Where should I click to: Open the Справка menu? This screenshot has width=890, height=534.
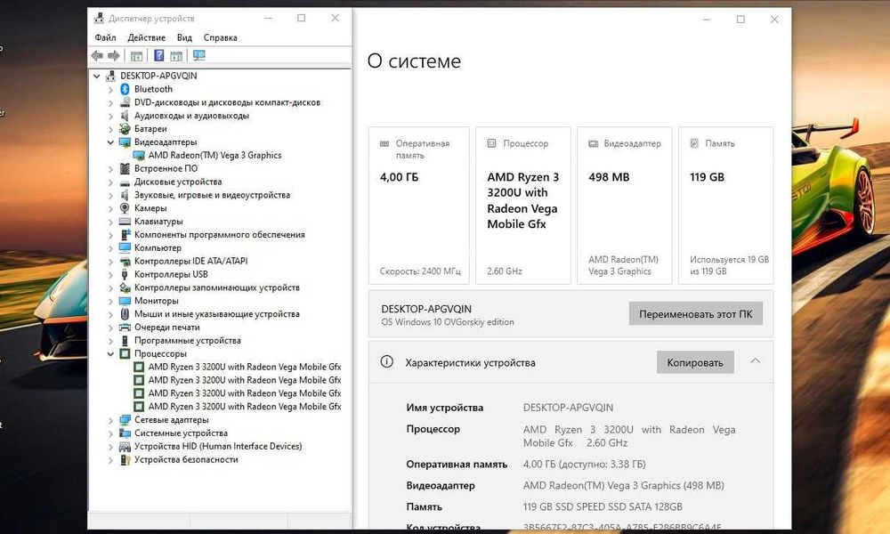220,37
